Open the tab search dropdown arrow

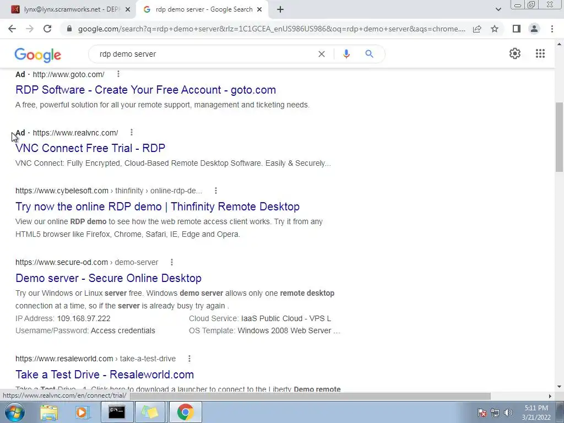[x=498, y=10]
